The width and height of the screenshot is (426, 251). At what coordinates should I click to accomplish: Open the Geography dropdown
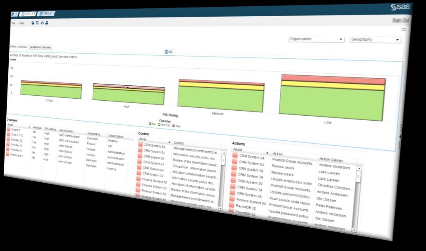pyautogui.click(x=375, y=40)
